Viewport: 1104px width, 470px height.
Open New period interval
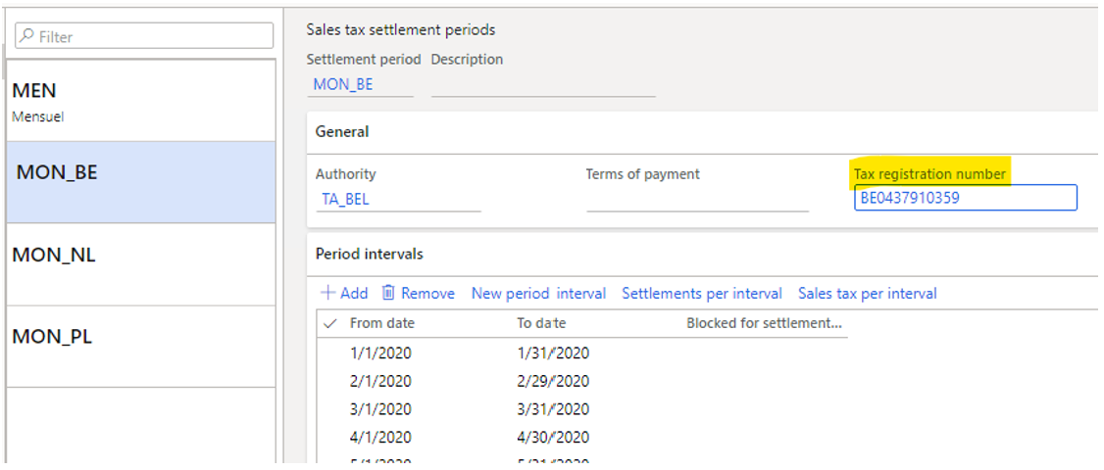pyautogui.click(x=538, y=294)
